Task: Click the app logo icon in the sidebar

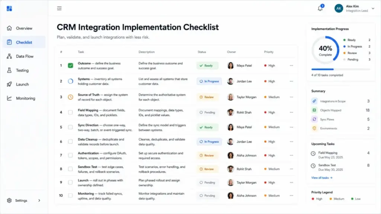Action: (9, 9)
